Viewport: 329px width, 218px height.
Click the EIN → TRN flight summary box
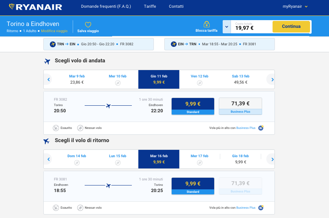click(x=220, y=44)
